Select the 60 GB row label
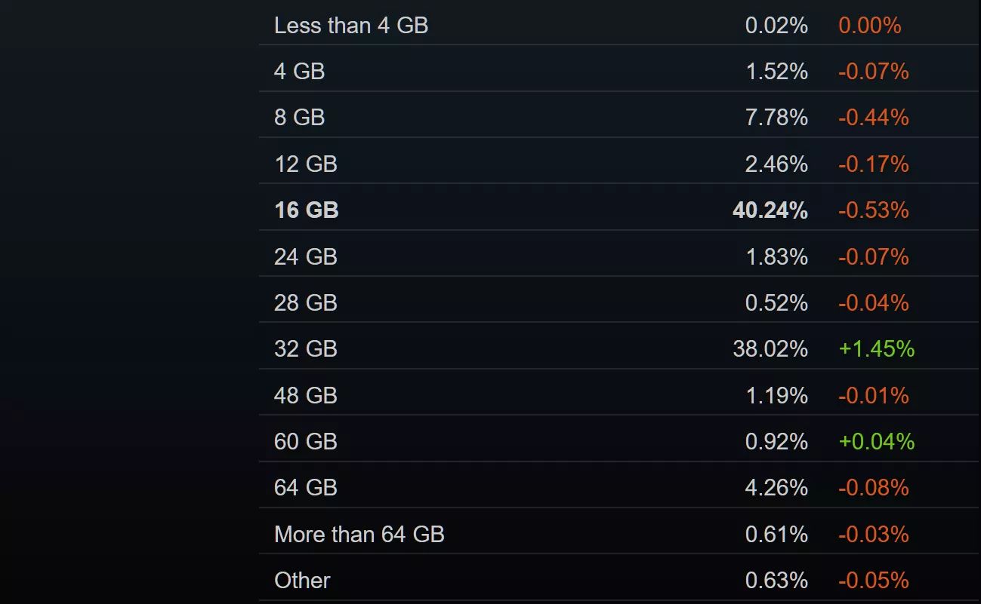Screen dimensions: 981x604 point(305,442)
